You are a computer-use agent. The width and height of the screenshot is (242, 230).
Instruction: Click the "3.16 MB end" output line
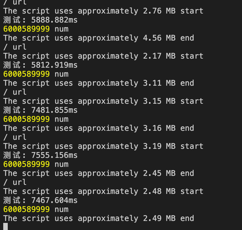[98, 128]
